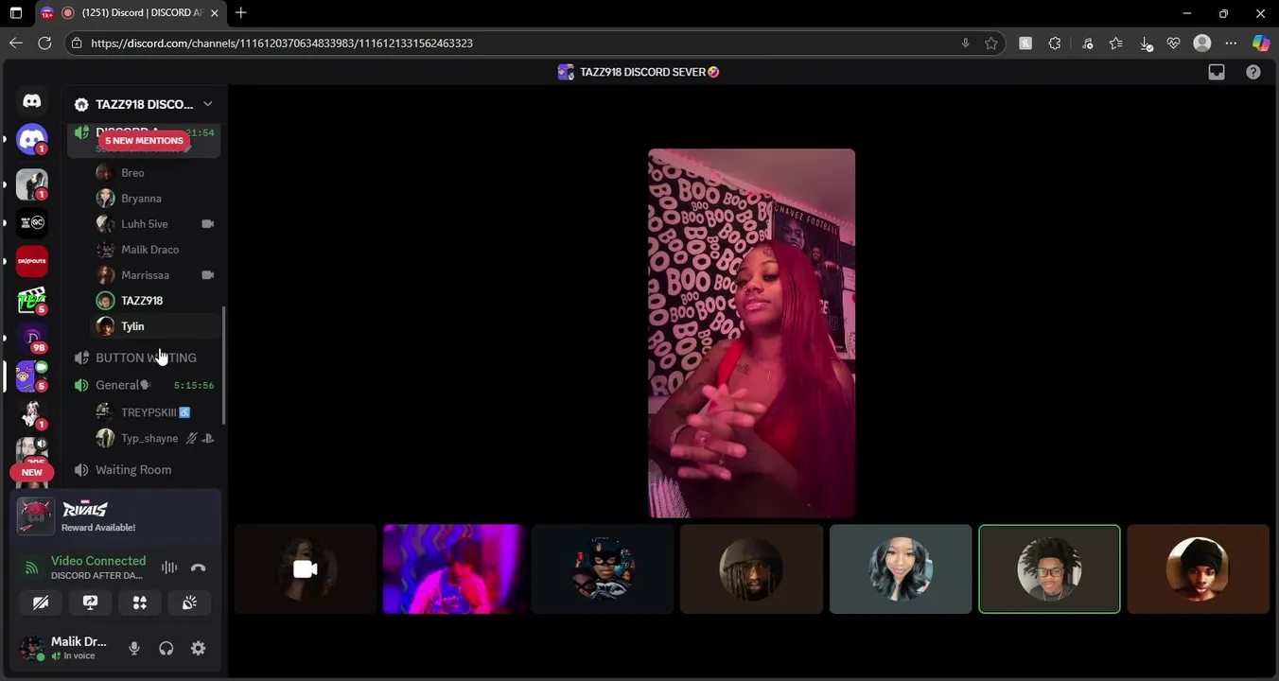
Task: Open a new browser tab
Action: [x=241, y=12]
